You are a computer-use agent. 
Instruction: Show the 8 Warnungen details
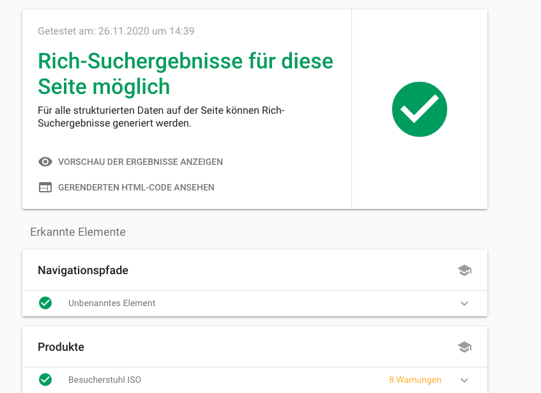[415, 380]
